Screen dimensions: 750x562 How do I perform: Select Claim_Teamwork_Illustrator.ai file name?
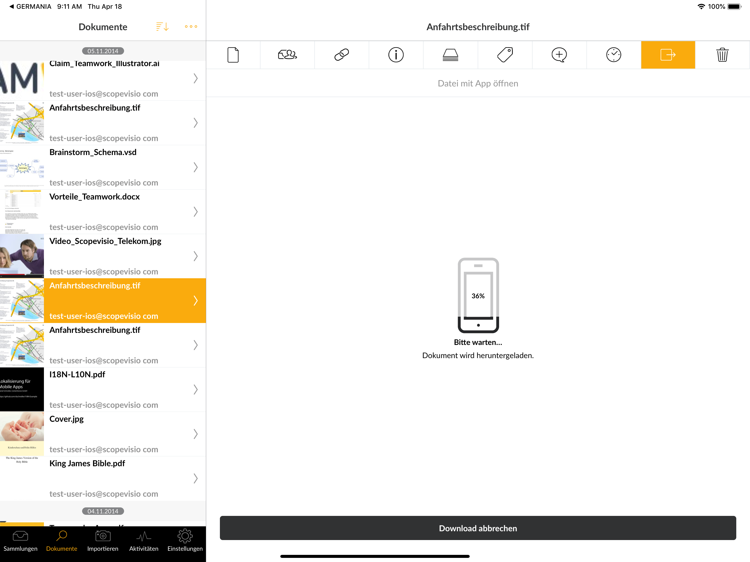coord(104,63)
